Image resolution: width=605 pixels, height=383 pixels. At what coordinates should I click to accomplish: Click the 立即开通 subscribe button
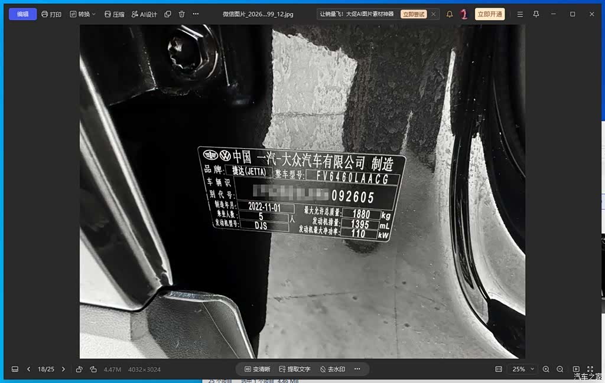[x=490, y=14]
